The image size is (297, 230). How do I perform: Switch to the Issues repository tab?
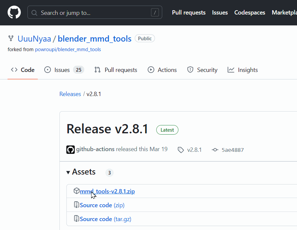pyautogui.click(x=64, y=70)
